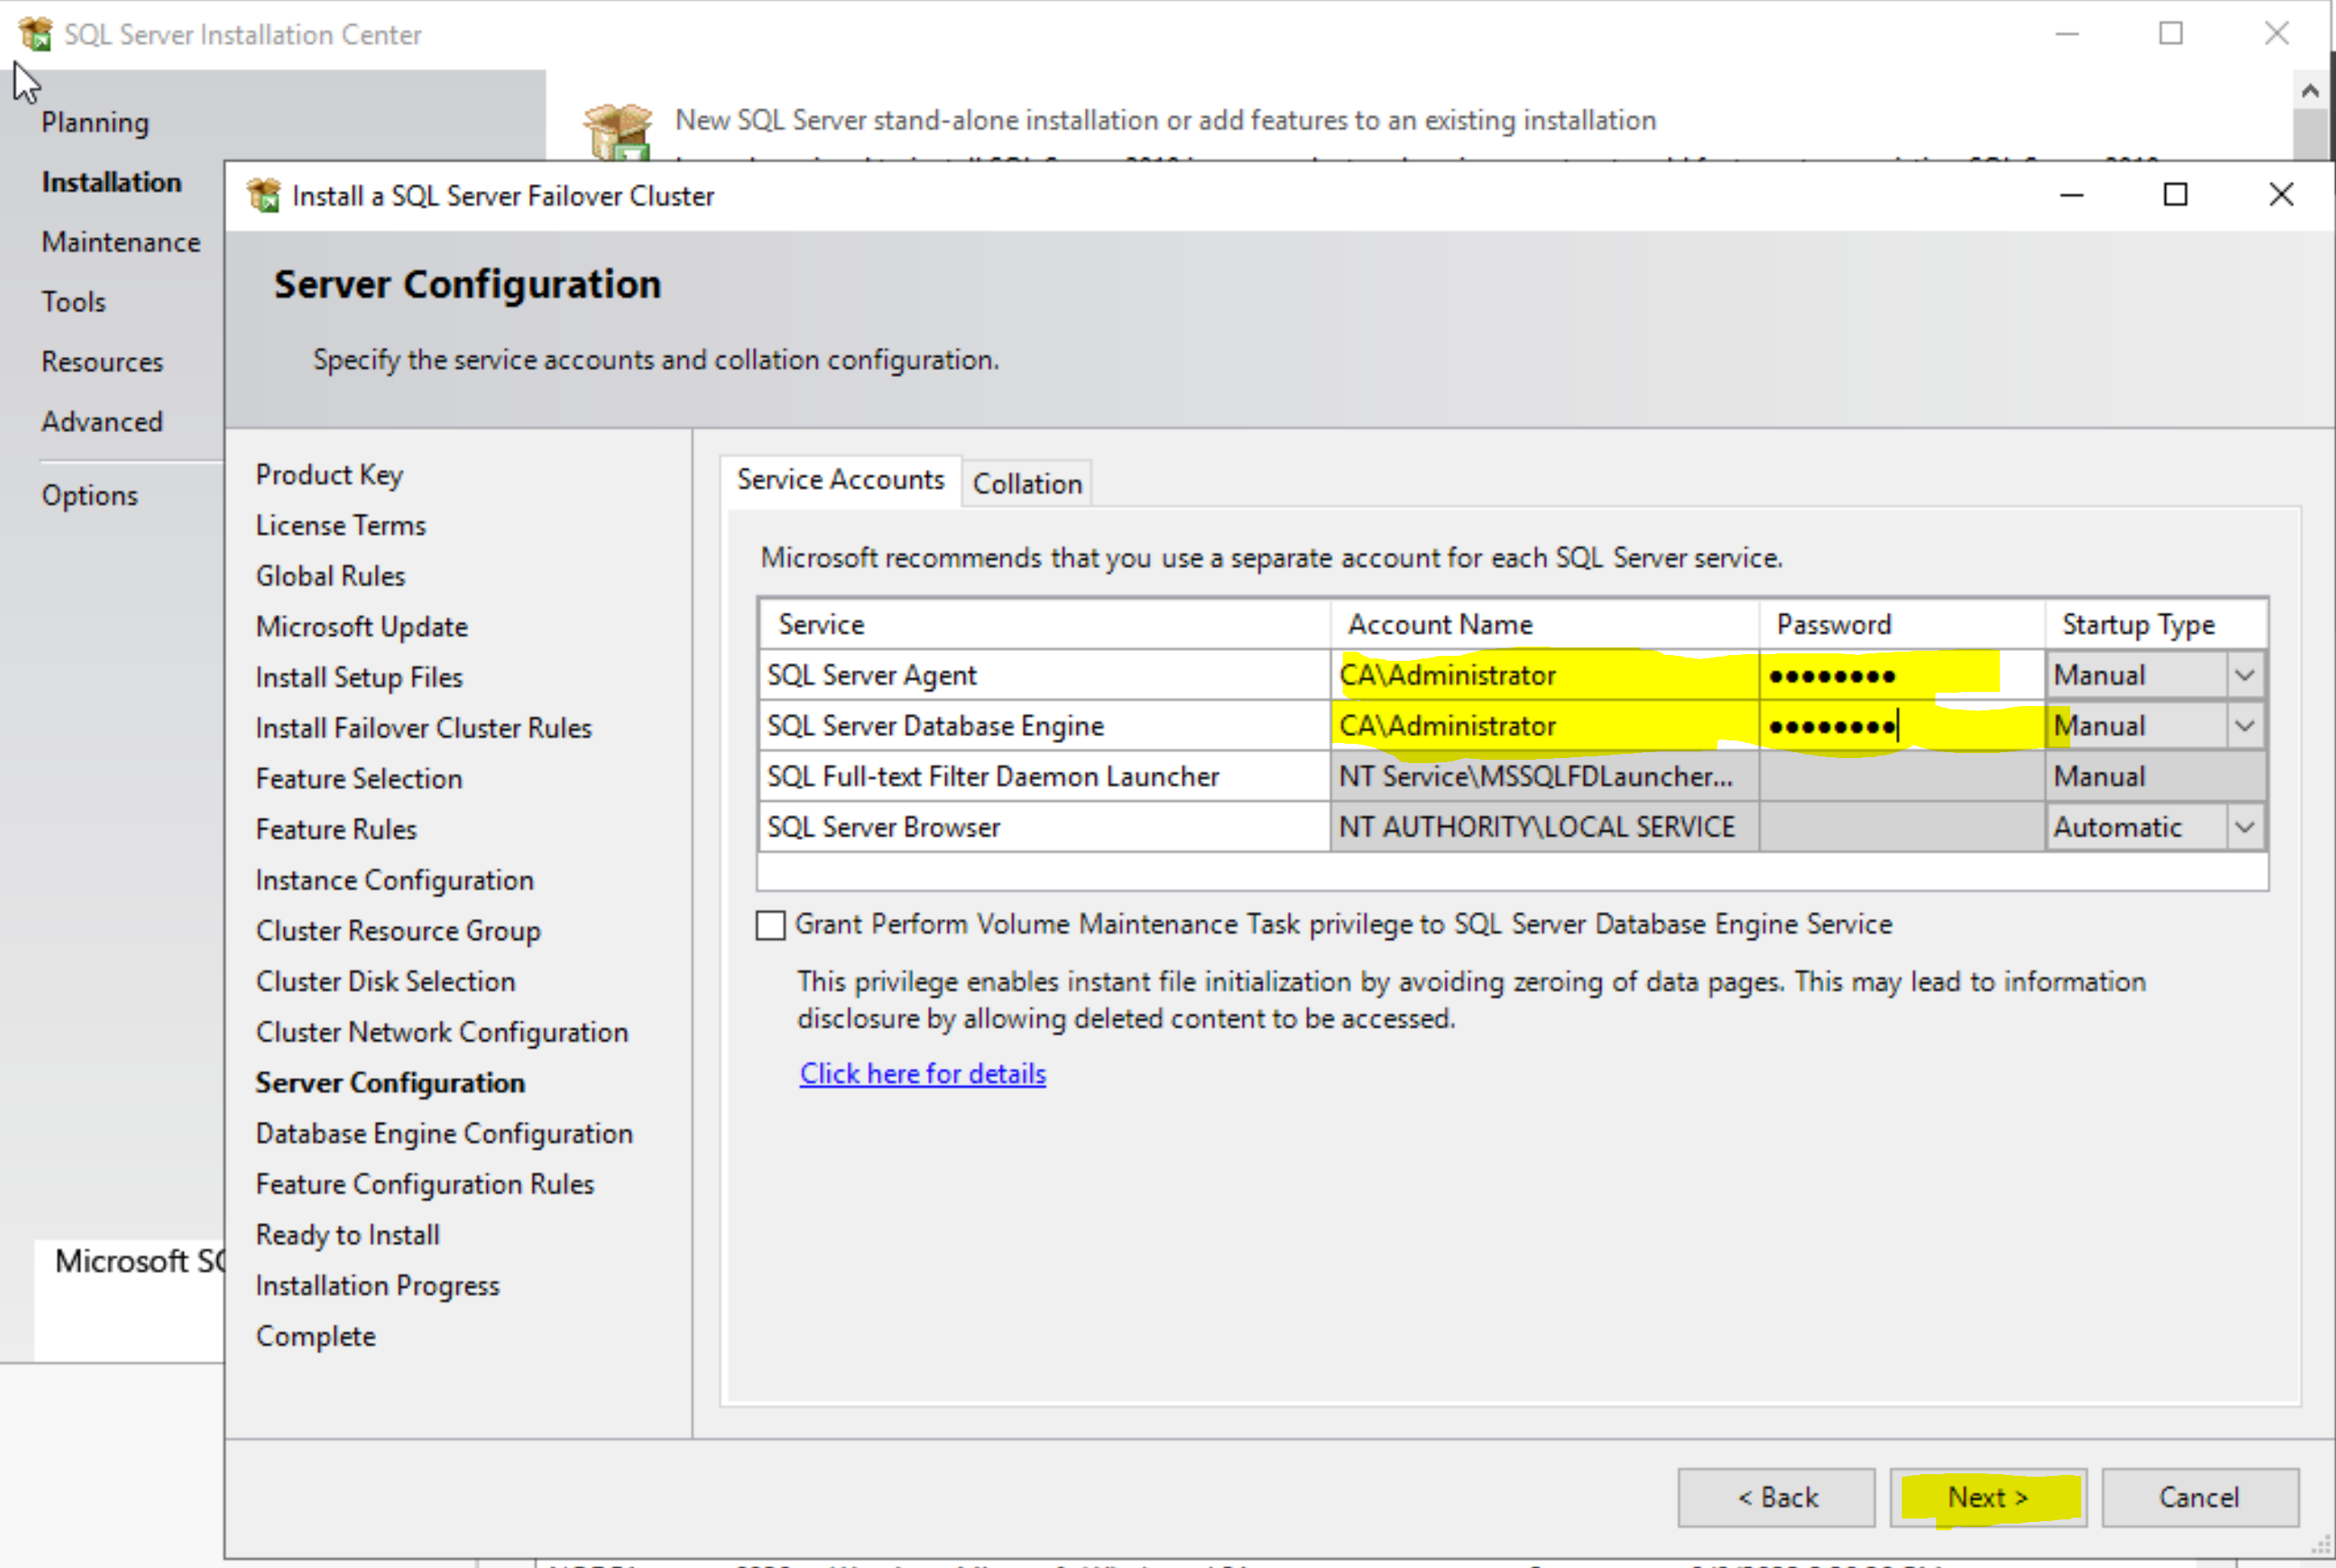Image resolution: width=2336 pixels, height=1568 pixels.
Task: Minimize the Install Failover Cluster dialog
Action: 2071,195
